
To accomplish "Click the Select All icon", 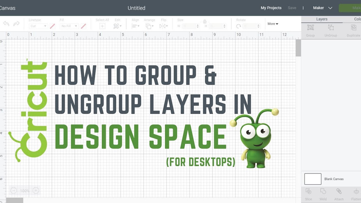I will pyautogui.click(x=102, y=26).
